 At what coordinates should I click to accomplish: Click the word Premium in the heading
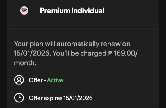tap(55, 11)
